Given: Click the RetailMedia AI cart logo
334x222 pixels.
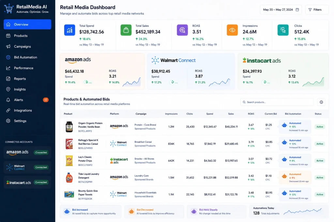Looking at the screenshot, I should pos(9,9).
